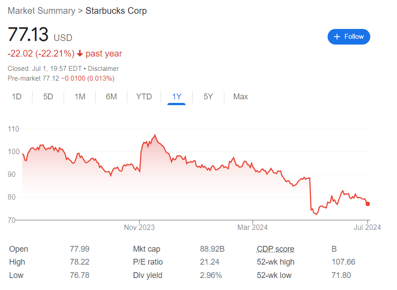Click the red end-point dot on chart
Image resolution: width=397 pixels, height=290 pixels.
[x=368, y=204]
